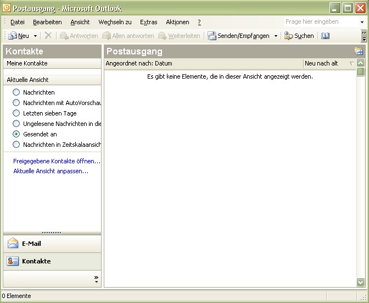
Task: Collapse the Meine Kontakte section header
Action: 52,63
